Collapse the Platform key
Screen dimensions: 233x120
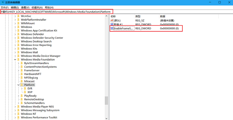coord(18,85)
